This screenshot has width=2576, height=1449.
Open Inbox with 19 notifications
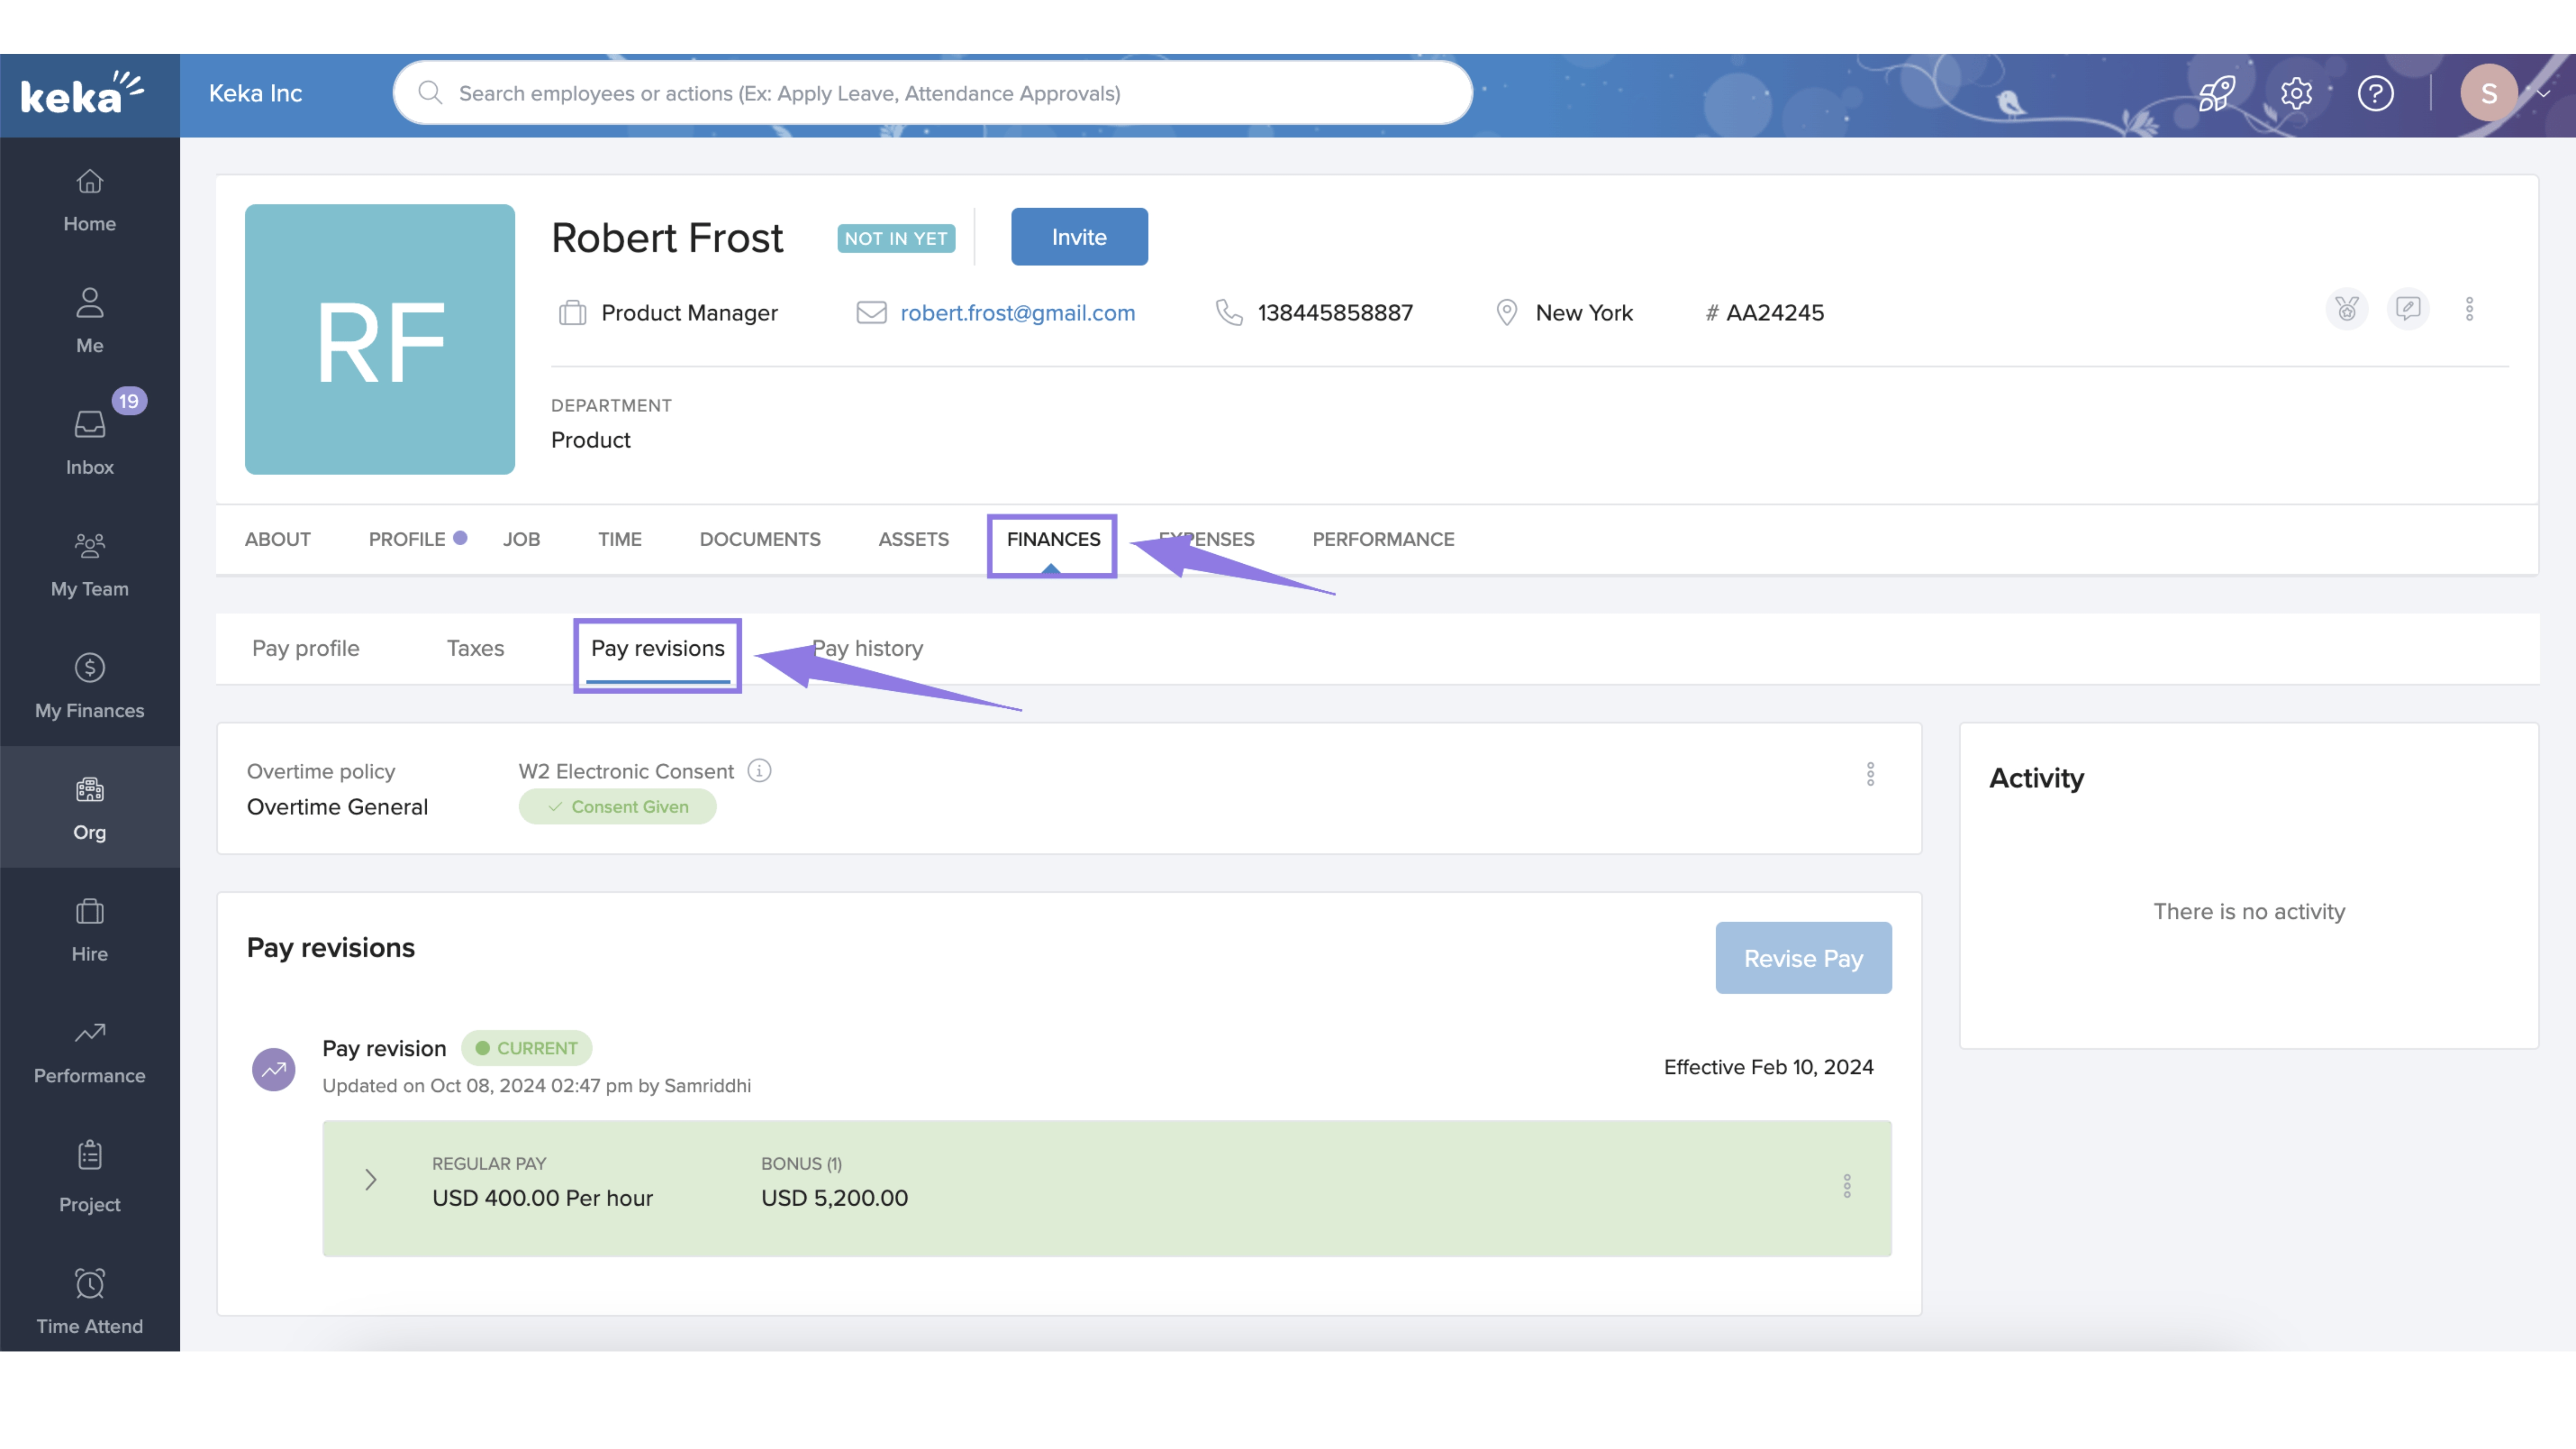tap(89, 441)
